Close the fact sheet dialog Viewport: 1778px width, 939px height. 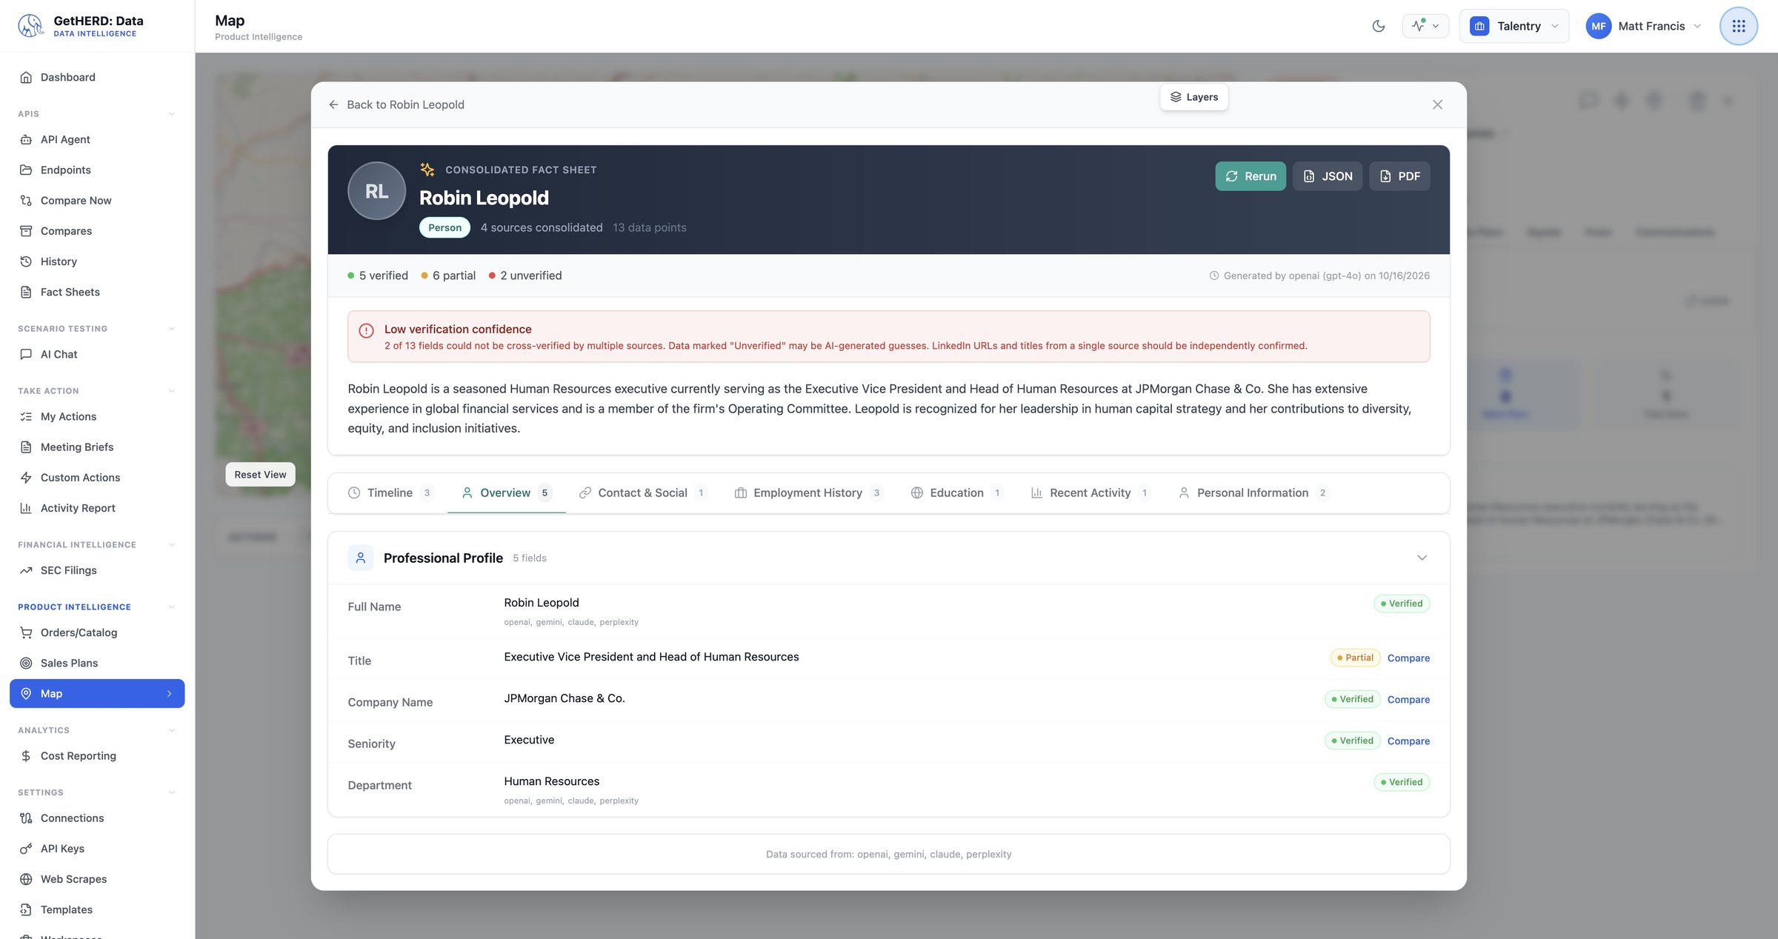pos(1437,104)
